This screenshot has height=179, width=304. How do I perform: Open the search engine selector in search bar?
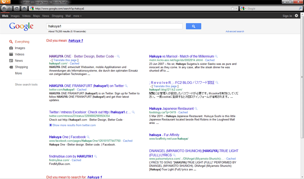click(243, 8)
